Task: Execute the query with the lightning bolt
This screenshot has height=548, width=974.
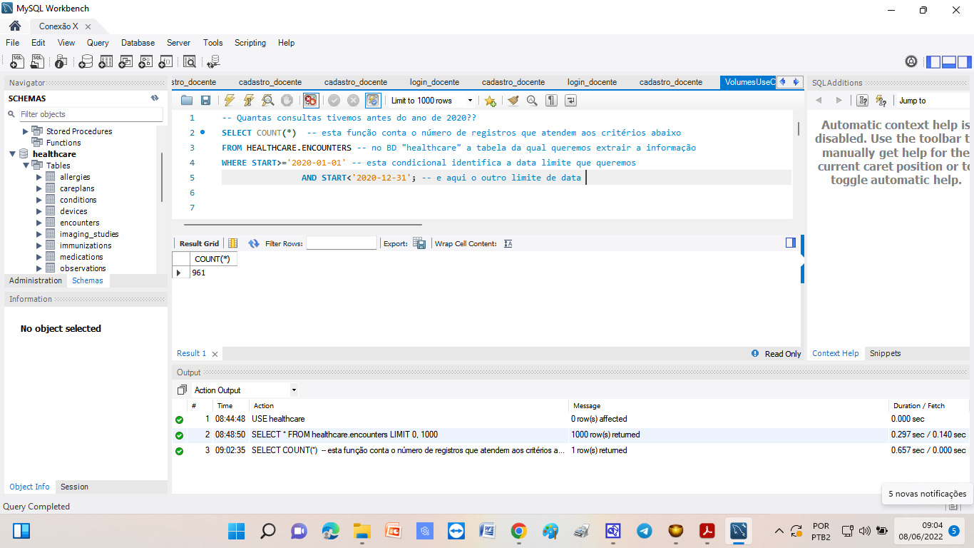Action: (x=229, y=101)
